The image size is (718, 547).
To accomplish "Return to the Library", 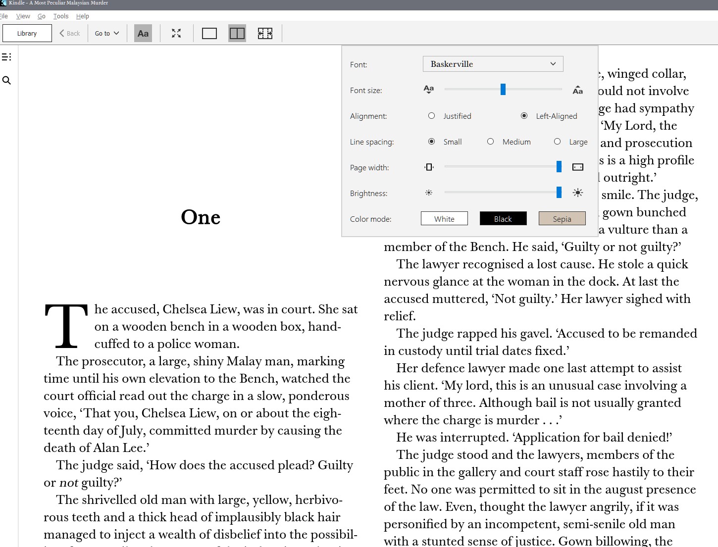I will [x=27, y=33].
